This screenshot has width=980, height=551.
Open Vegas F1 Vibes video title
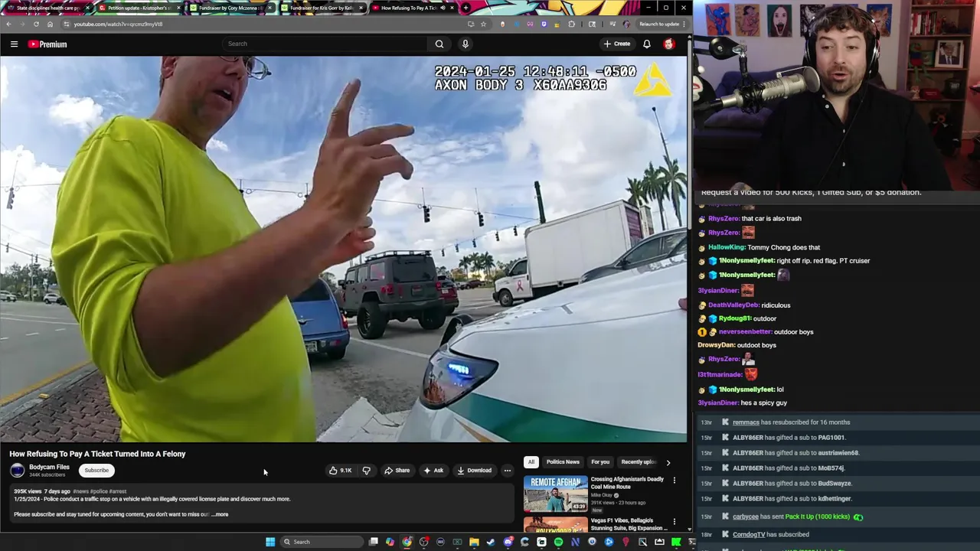point(629,524)
